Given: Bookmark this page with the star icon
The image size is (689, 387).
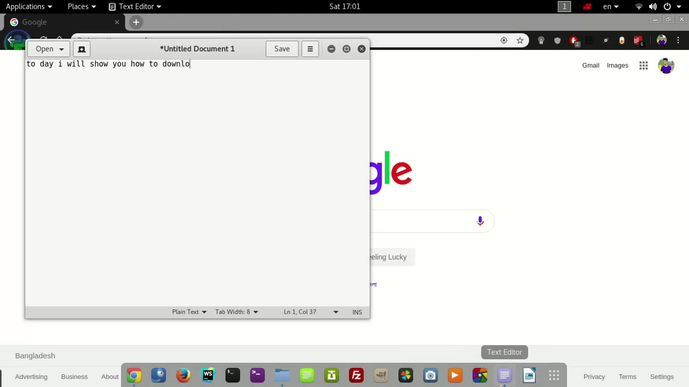Looking at the screenshot, I should (520, 40).
